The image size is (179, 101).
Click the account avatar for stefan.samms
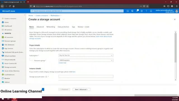pyautogui.click(x=176, y=11)
